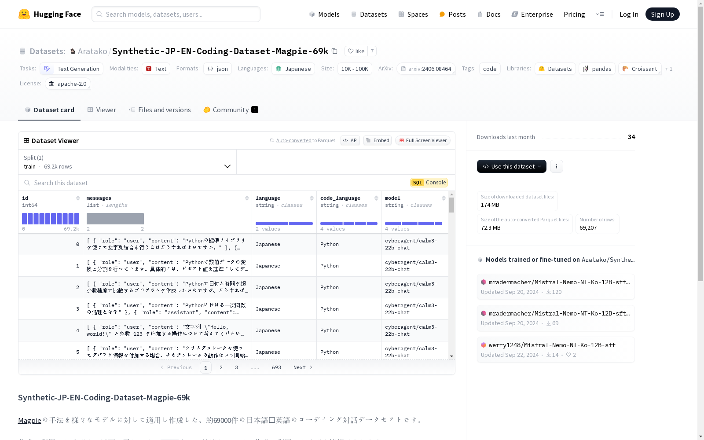Focus the main search models field
Viewport: 704px width, 440px height.
(x=176, y=14)
